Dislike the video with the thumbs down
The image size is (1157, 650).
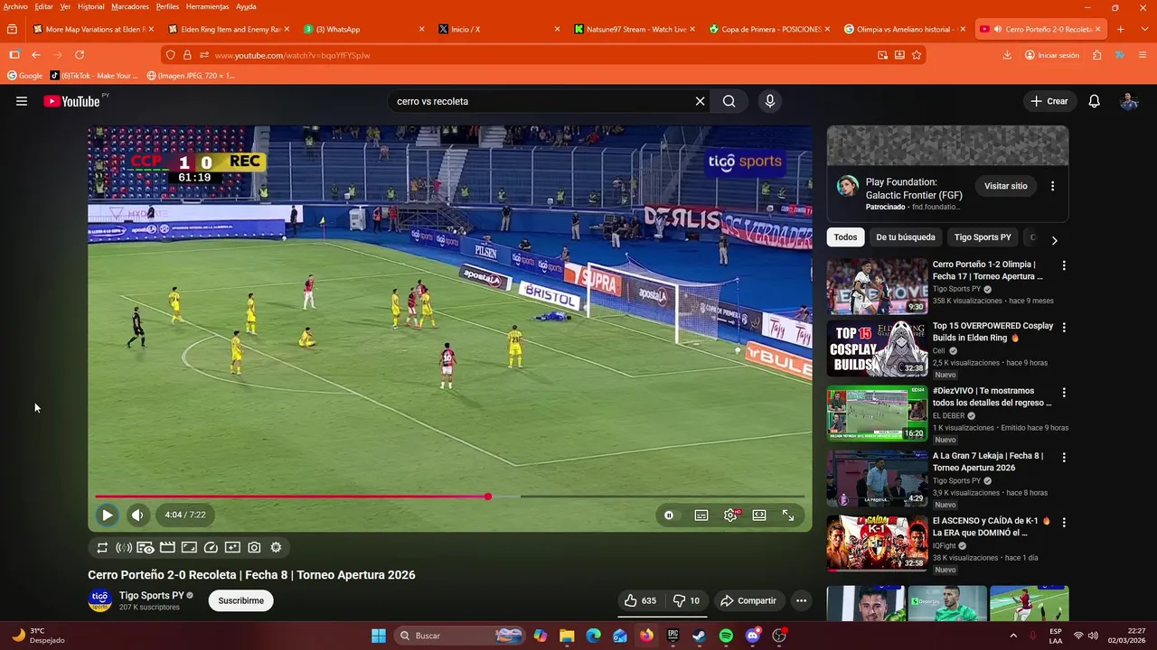pos(686,600)
